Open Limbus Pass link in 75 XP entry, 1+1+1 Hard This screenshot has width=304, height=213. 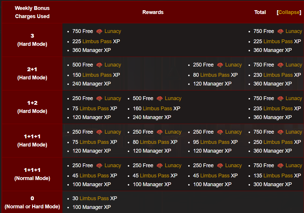[x=94, y=142]
